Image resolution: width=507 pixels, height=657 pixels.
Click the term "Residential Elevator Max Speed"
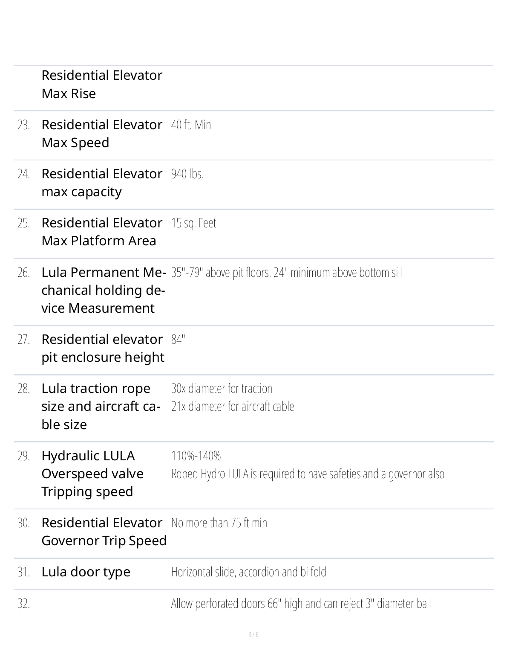click(101, 134)
